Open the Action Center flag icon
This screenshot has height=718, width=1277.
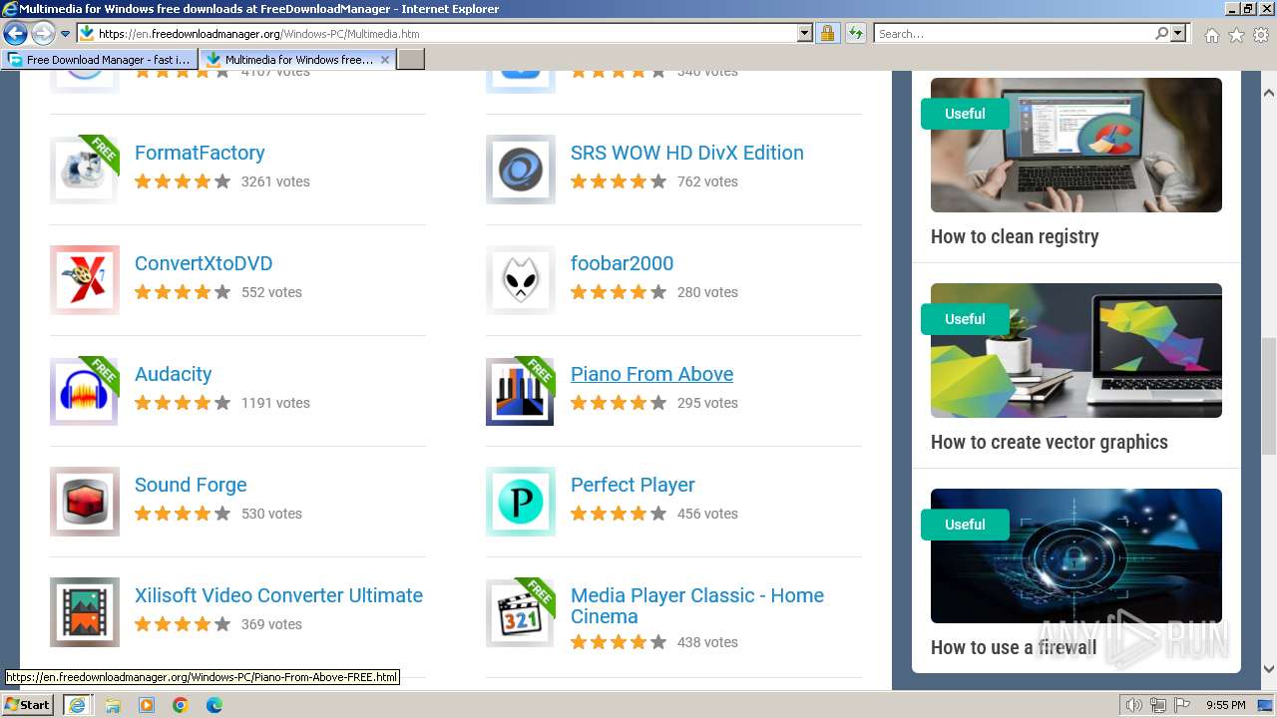1182,705
